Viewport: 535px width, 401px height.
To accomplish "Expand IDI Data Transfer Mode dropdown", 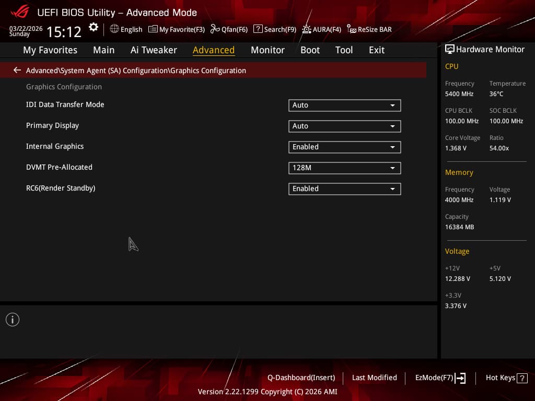I will coord(345,105).
